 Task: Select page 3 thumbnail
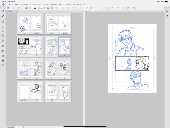click(24, 24)
